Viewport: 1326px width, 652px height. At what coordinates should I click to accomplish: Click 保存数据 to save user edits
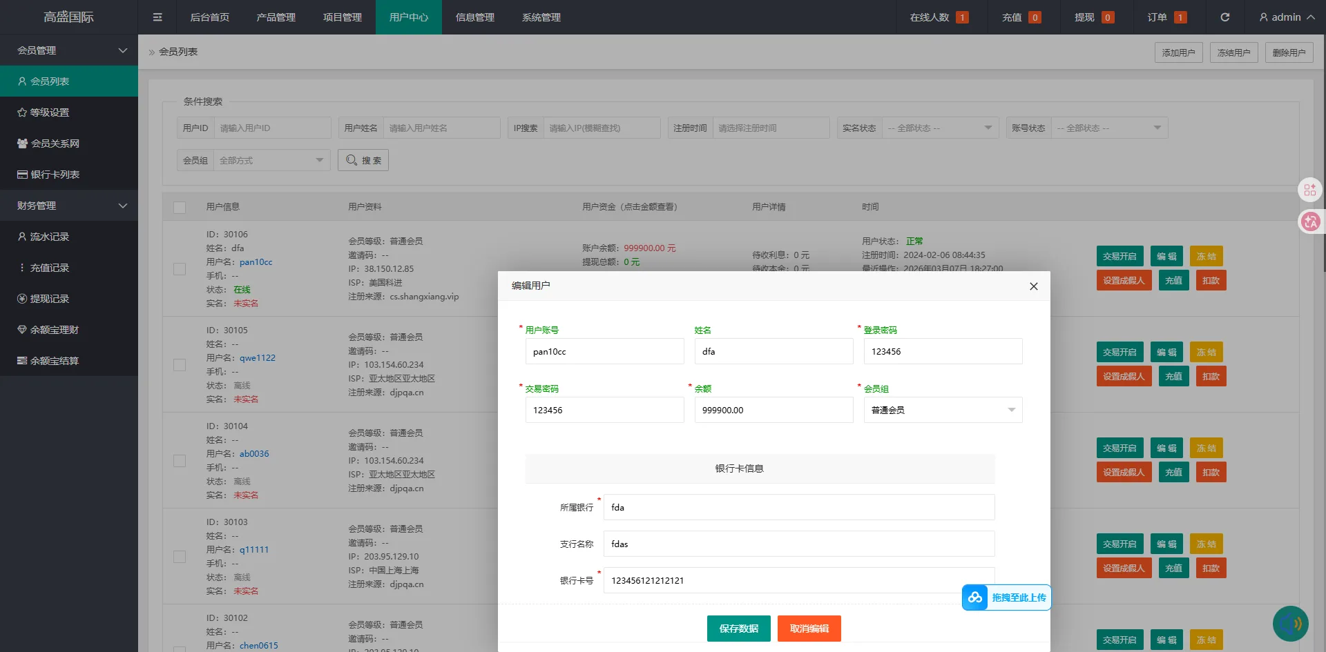coord(738,628)
